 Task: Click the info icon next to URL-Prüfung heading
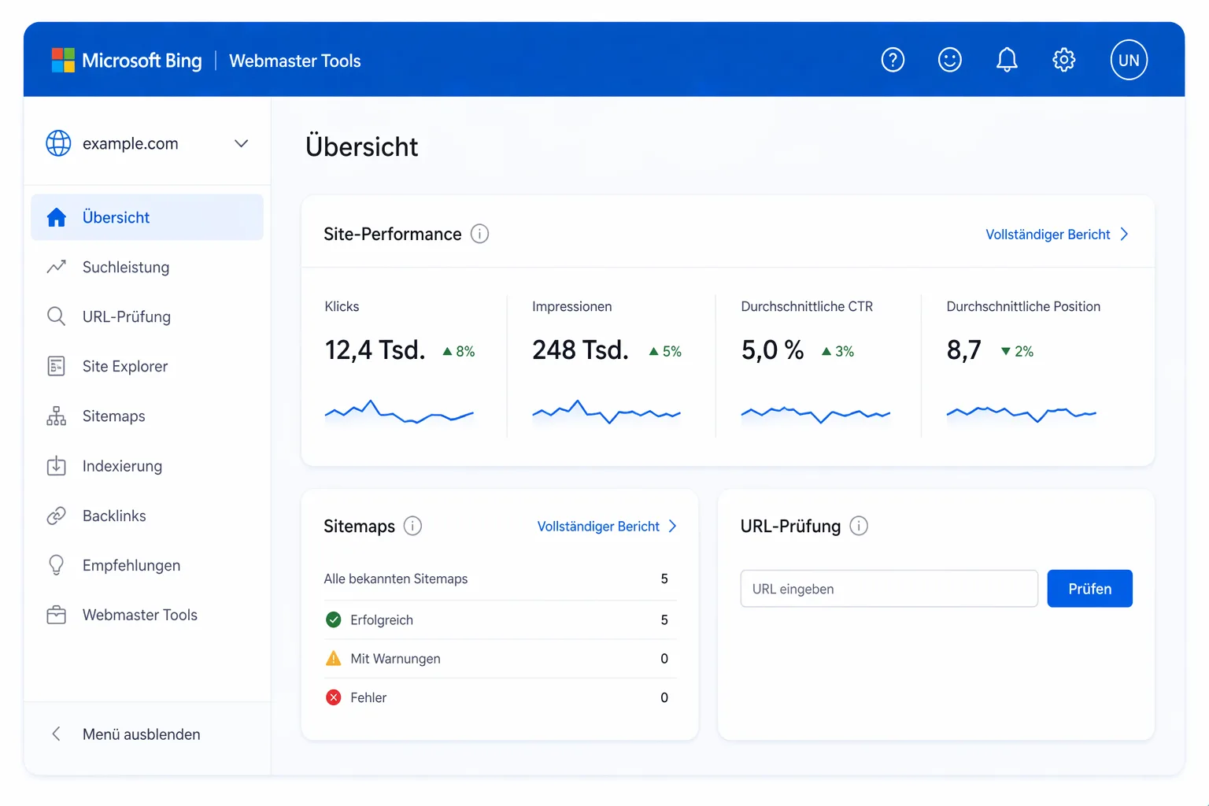coord(859,526)
